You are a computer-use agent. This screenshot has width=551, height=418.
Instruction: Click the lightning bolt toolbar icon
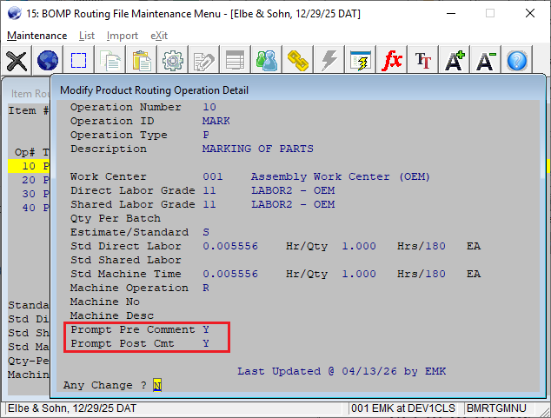(329, 61)
